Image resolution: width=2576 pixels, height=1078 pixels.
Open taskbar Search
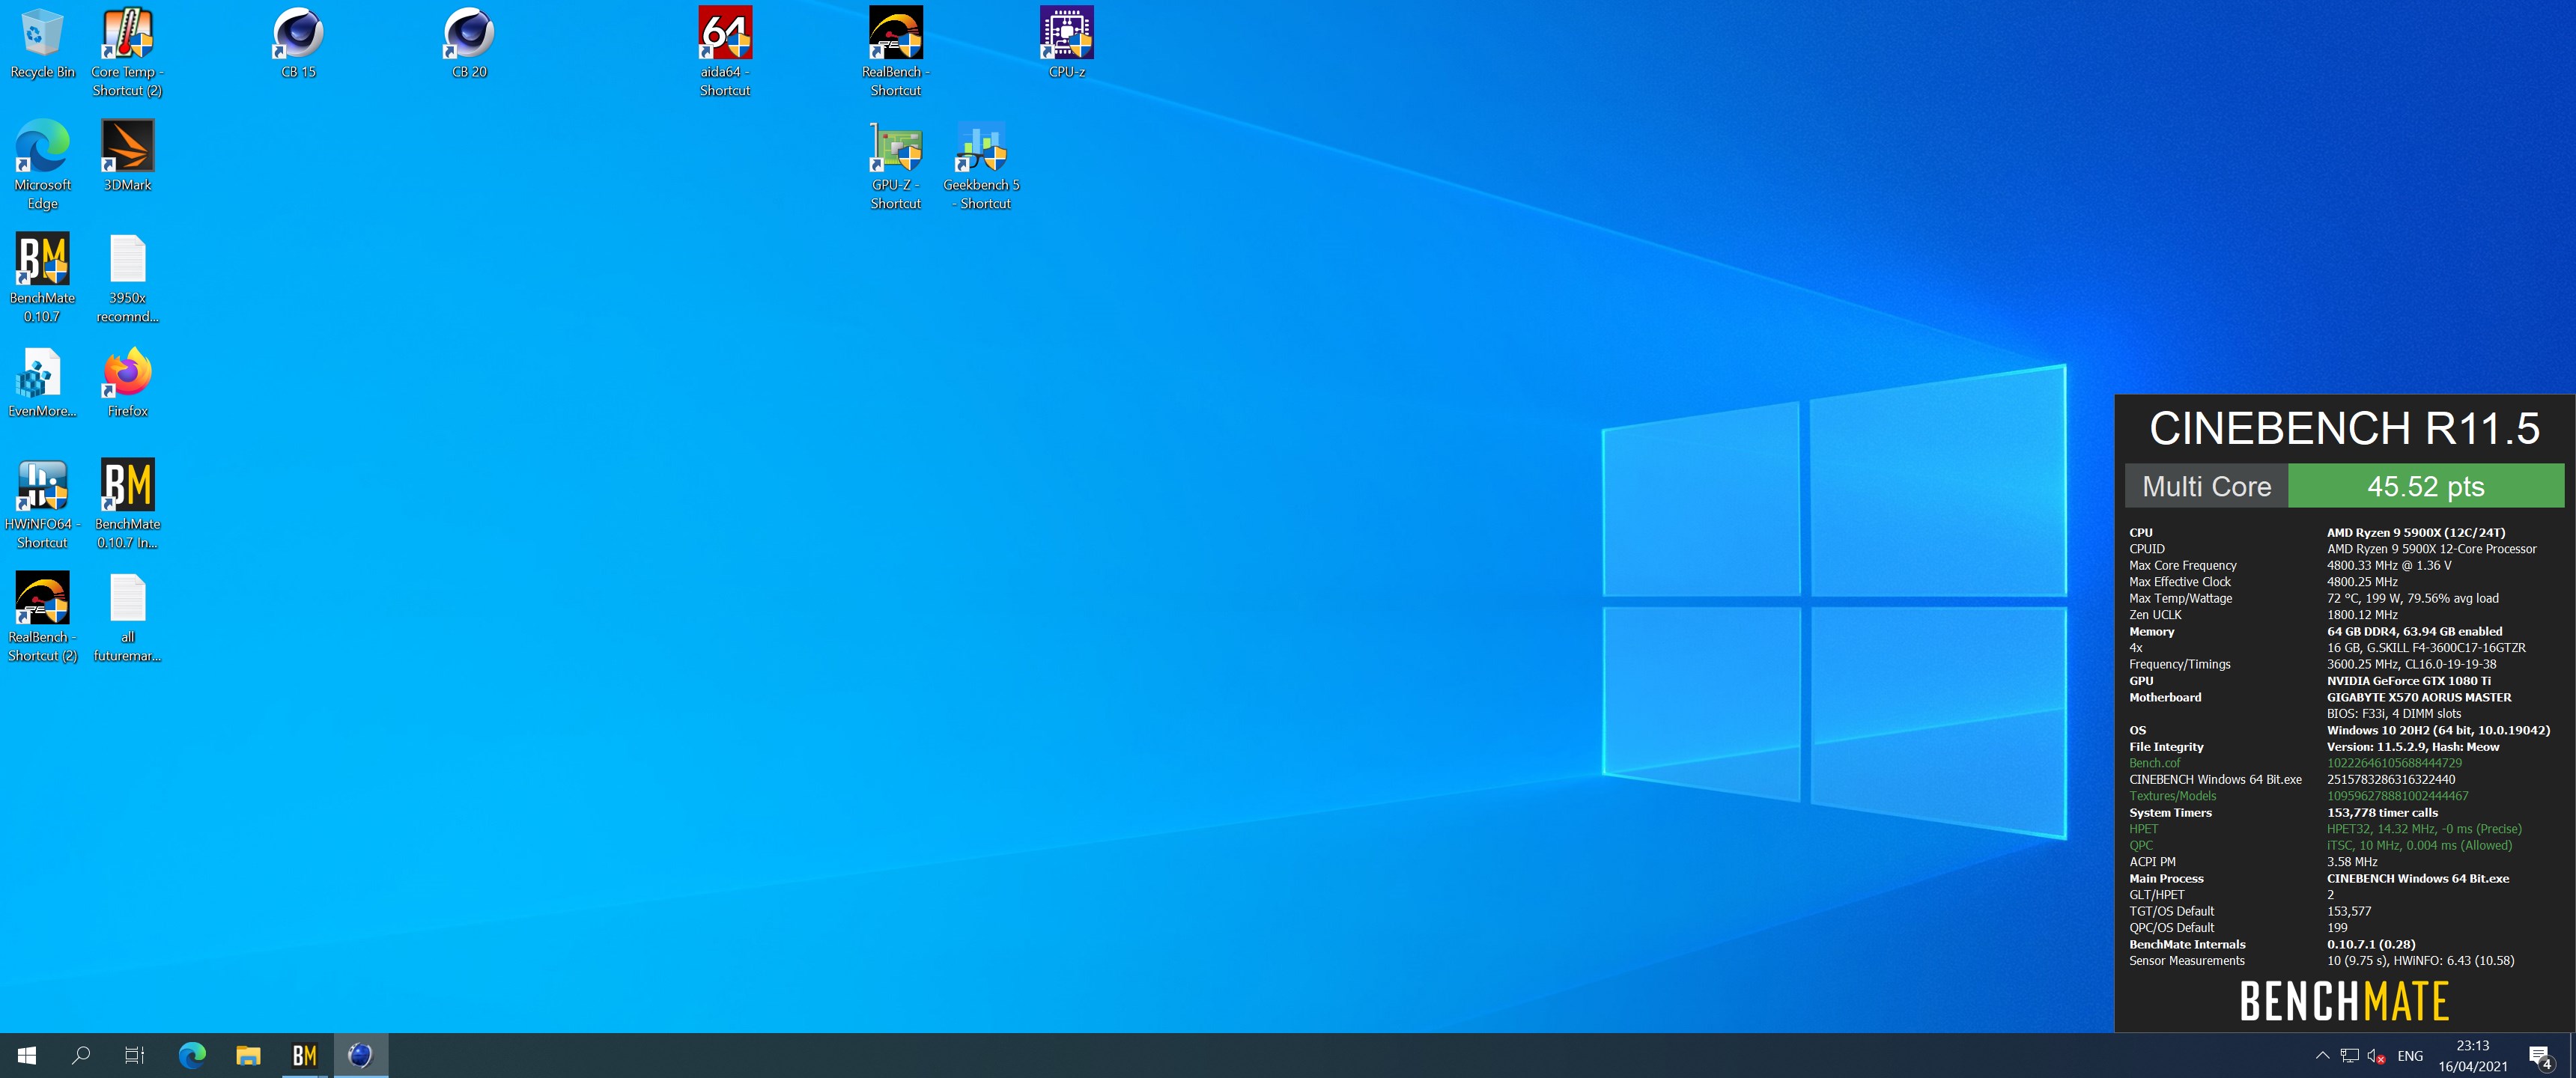(81, 1055)
